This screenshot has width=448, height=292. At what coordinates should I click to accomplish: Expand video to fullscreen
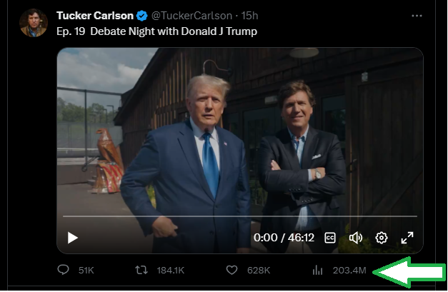[407, 238]
